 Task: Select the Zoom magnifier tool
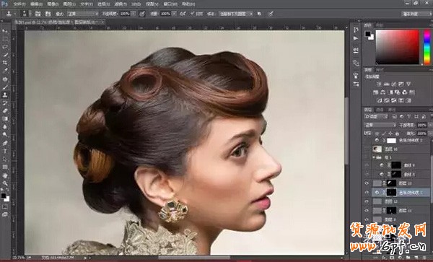coord(5,183)
